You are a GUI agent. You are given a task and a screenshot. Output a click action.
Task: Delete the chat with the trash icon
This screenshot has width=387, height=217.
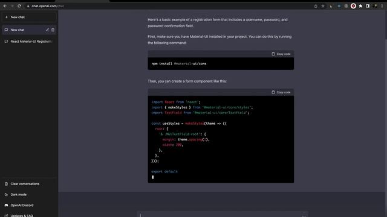53,30
